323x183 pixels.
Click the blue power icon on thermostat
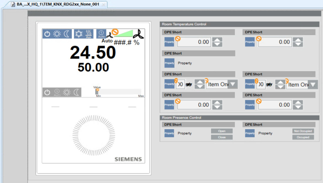pos(47,34)
